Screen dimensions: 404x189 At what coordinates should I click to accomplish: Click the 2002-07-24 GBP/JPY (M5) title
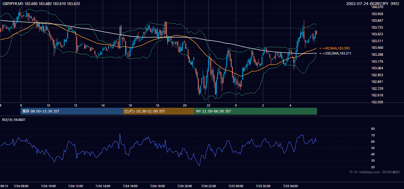point(373,4)
